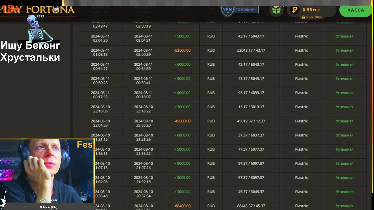Click balance cell 45012.37 / 12.37
Image resolution: width=374 pixels, height=210 pixels.
click(251, 121)
